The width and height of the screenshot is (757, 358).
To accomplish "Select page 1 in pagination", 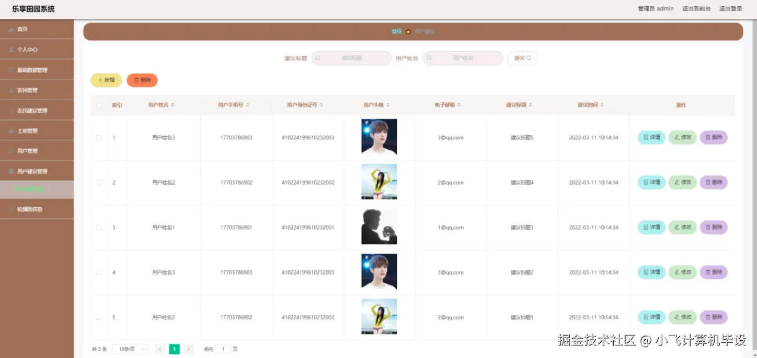I will 175,349.
